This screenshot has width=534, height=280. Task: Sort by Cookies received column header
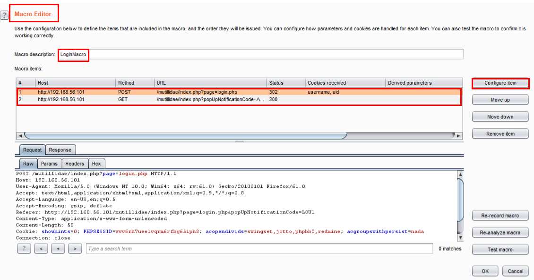[345, 83]
